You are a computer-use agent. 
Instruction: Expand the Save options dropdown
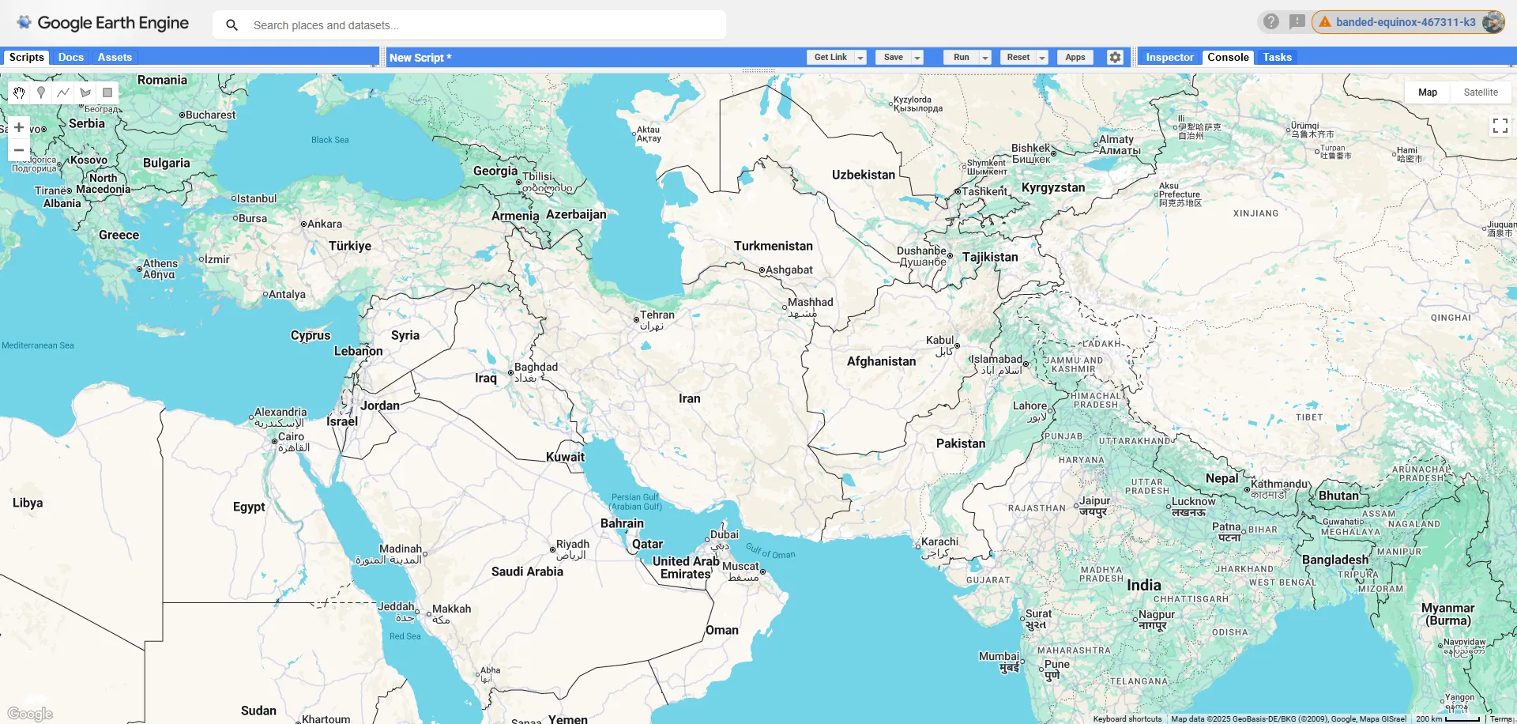(x=917, y=57)
